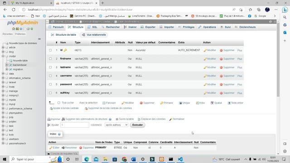Check the id row checkbox

click(x=50, y=50)
